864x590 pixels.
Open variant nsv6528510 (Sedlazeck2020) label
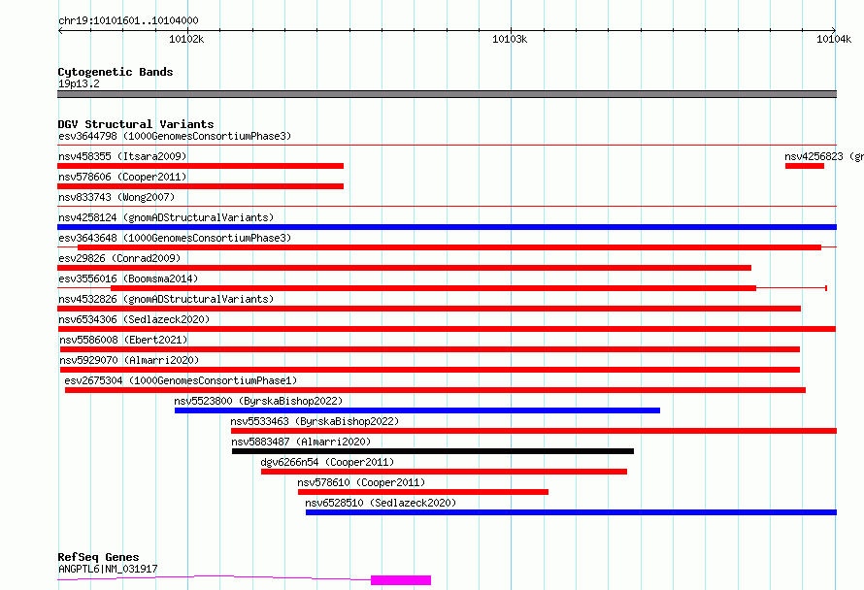click(x=381, y=503)
